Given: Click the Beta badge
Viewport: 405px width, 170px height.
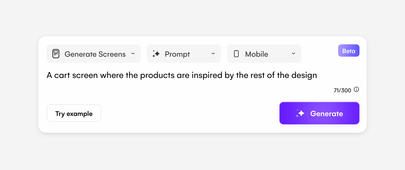Looking at the screenshot, I should pos(349,51).
